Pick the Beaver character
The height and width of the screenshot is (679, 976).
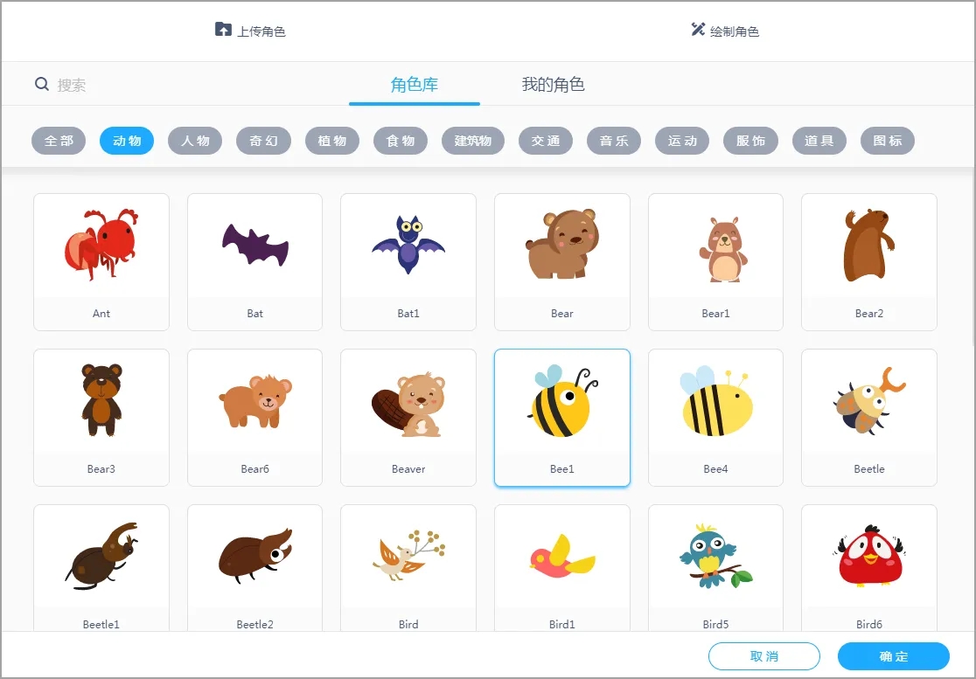coord(408,417)
